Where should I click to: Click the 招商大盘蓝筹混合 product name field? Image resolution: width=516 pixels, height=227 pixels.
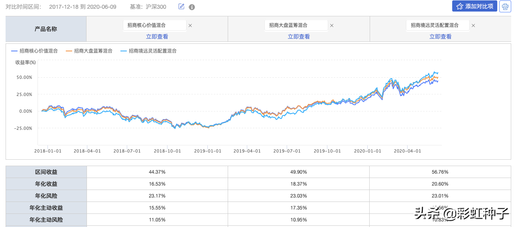(296, 25)
